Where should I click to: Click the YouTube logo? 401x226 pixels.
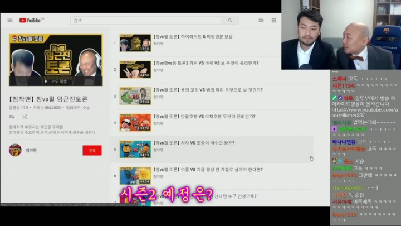click(x=30, y=20)
